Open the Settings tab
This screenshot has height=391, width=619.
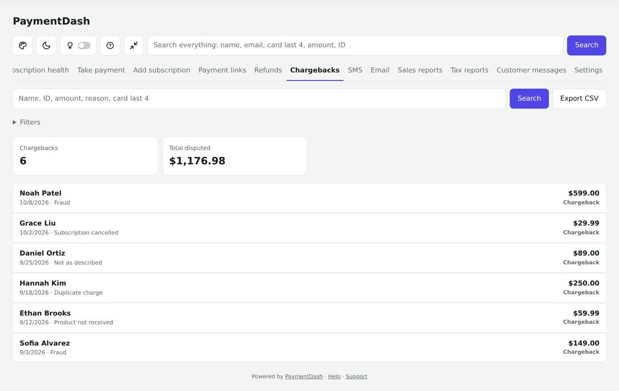(588, 70)
